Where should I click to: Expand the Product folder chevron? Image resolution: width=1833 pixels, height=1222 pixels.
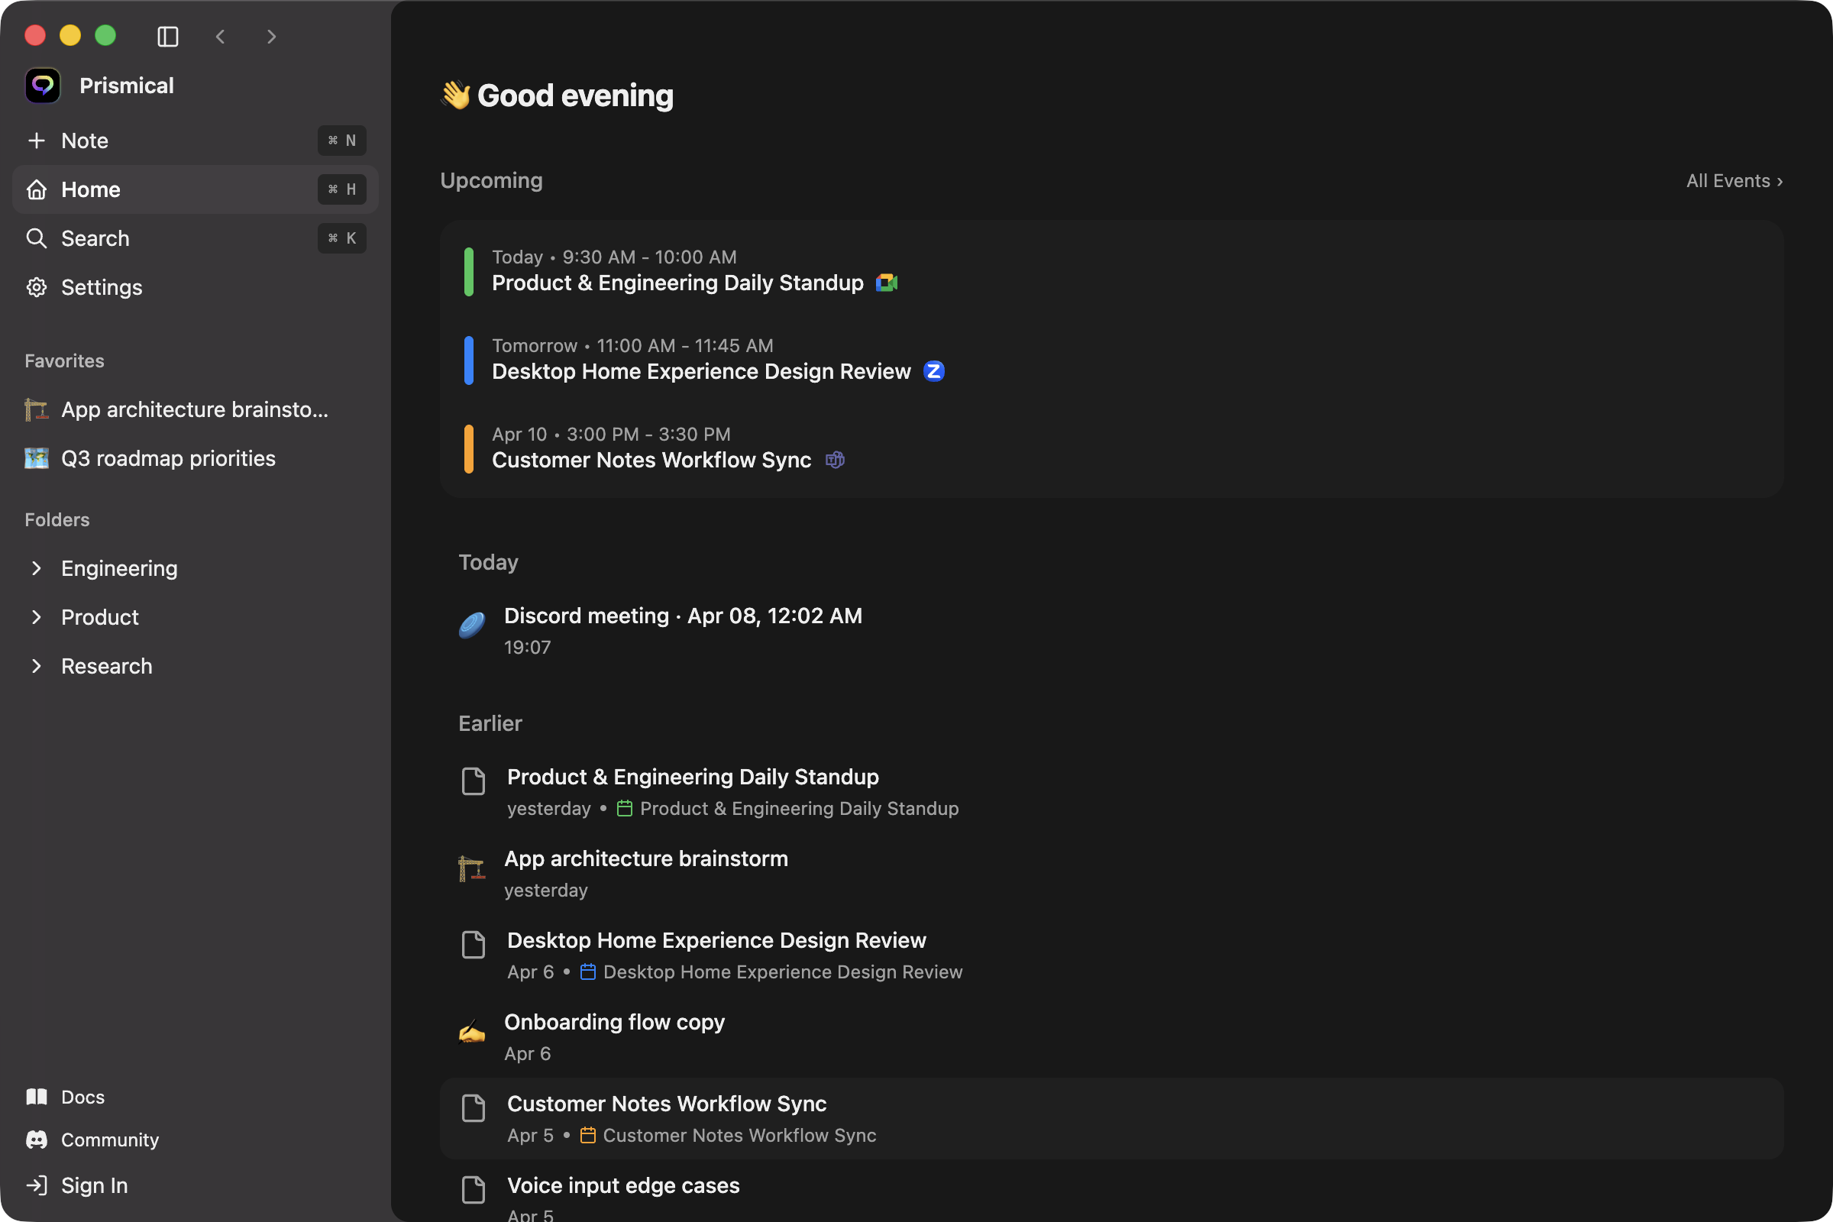pos(37,617)
